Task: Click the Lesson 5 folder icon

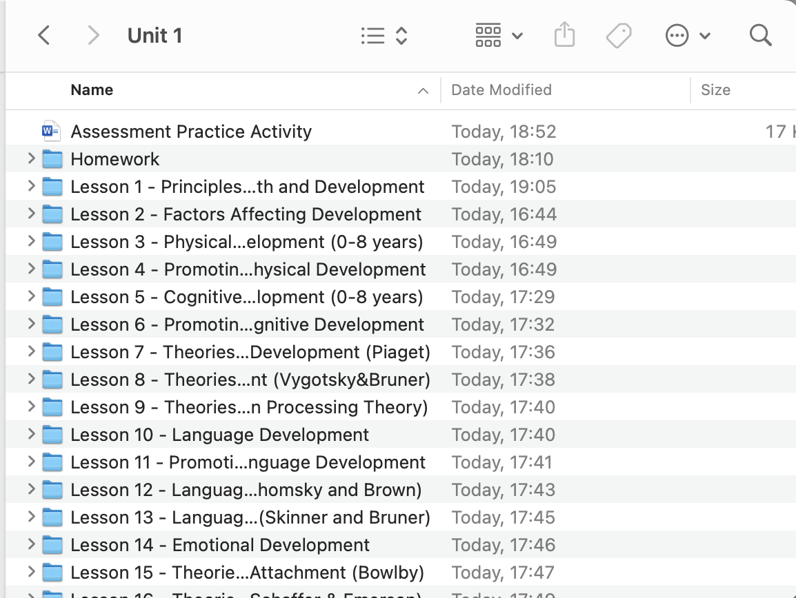Action: pyautogui.click(x=52, y=297)
